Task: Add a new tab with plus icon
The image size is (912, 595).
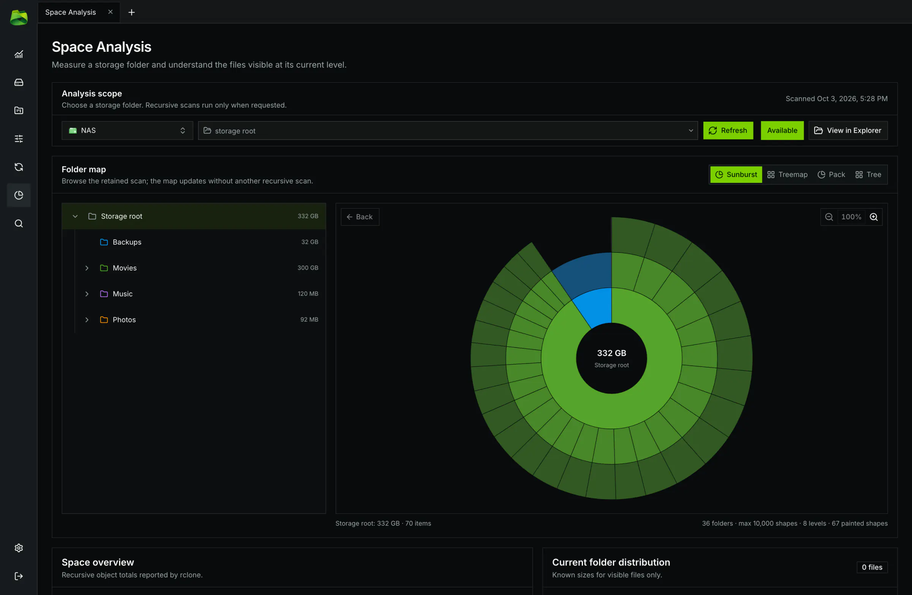Action: tap(131, 12)
